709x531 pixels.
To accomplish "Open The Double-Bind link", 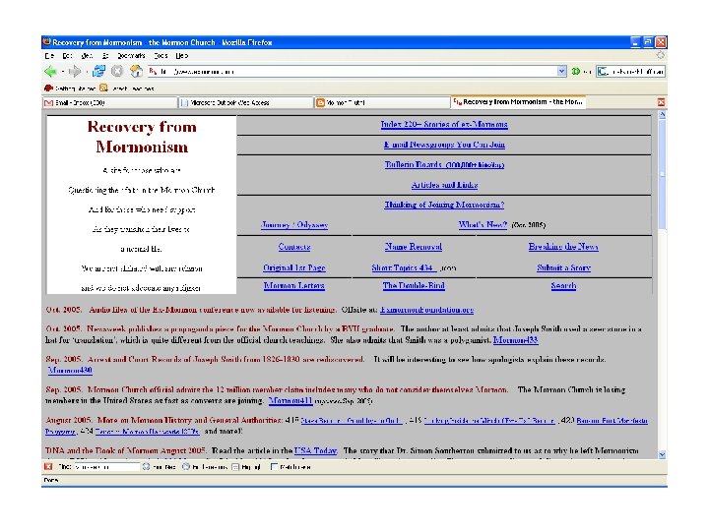I will tap(414, 285).
